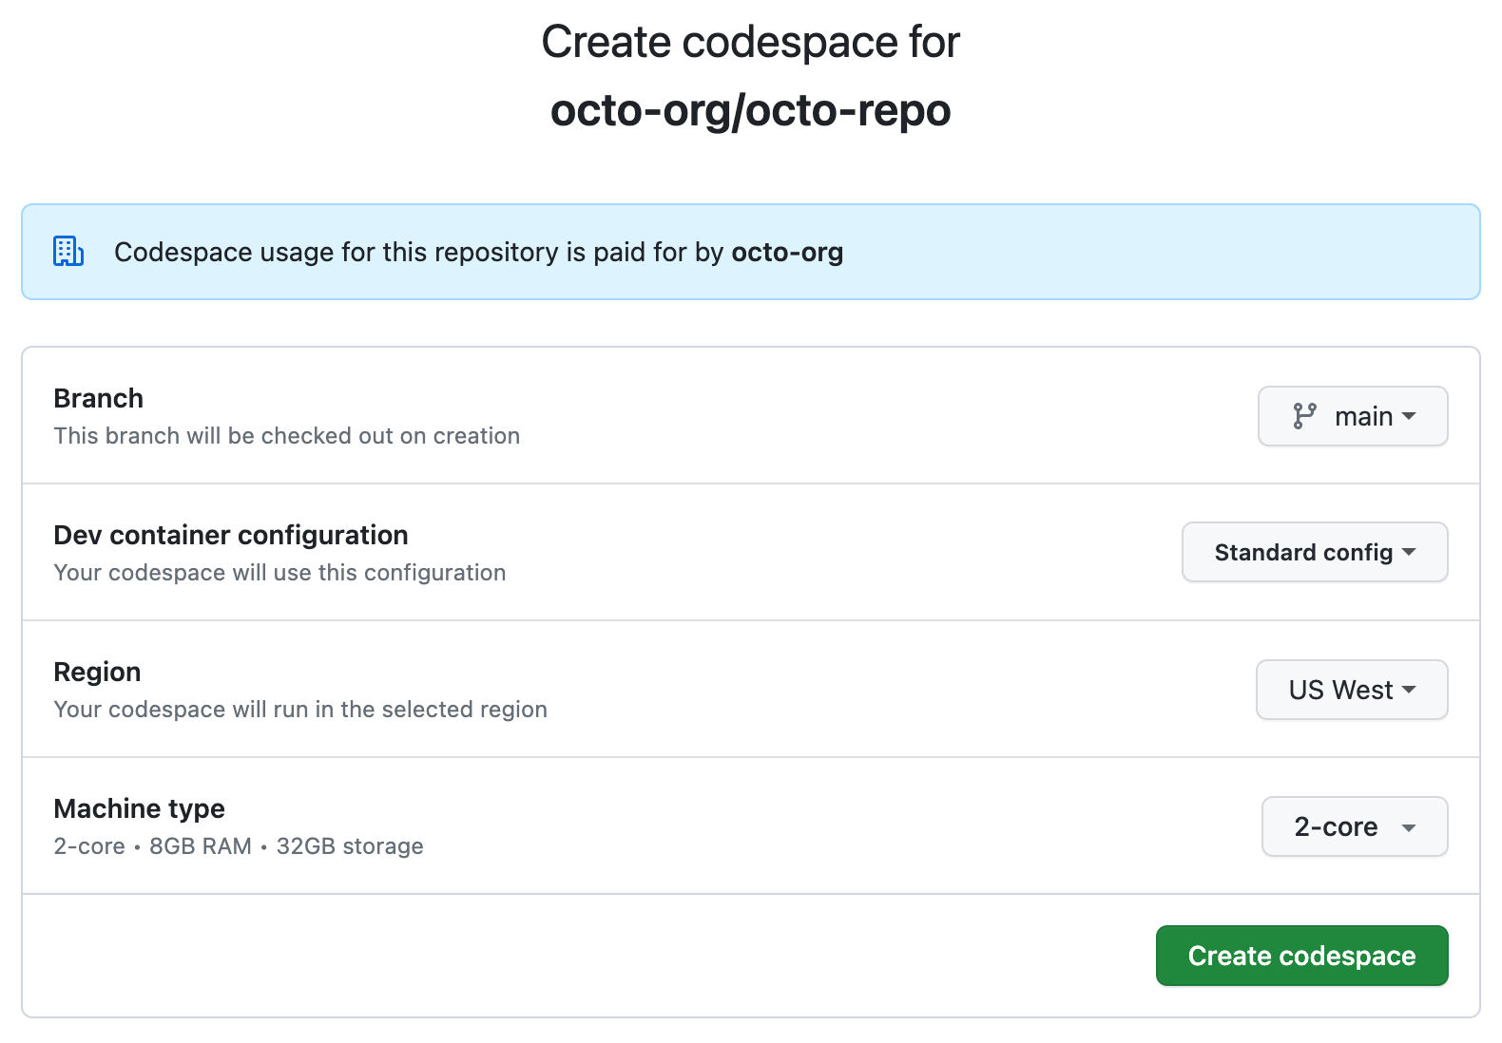Expand the Standard config dropdown
Image resolution: width=1502 pixels, height=1043 pixels.
[1314, 552]
